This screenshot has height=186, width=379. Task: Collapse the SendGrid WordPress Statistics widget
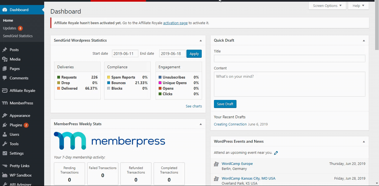pos(201,41)
